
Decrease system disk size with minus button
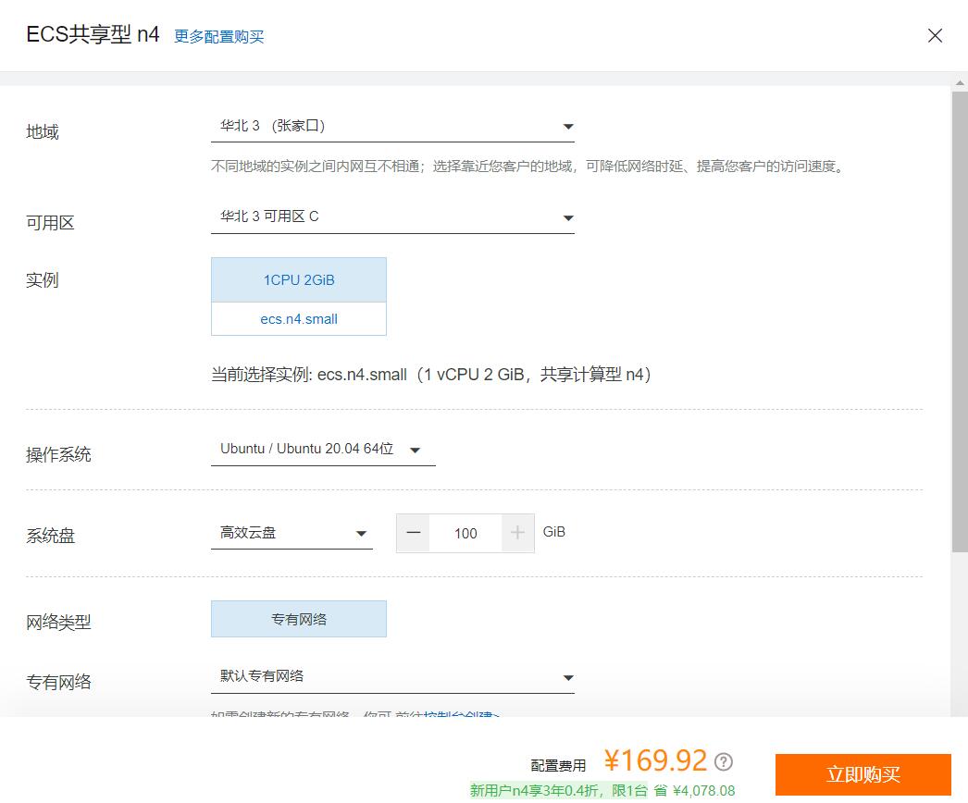pyautogui.click(x=414, y=533)
